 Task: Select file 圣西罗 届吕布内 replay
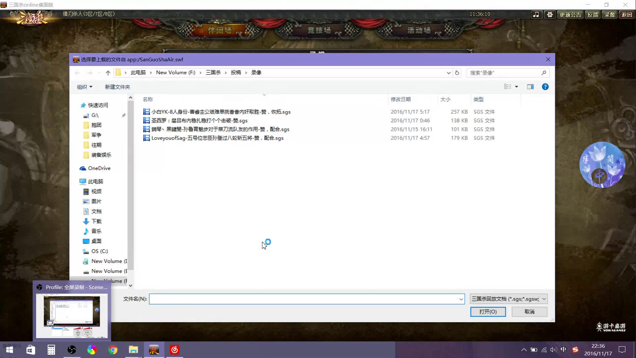(195, 121)
